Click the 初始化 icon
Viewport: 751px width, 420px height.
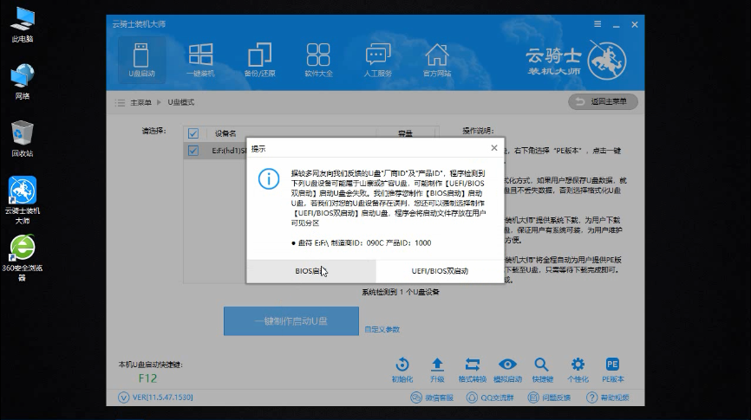[x=402, y=370]
